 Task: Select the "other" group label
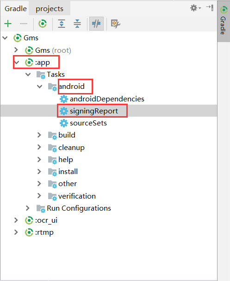click(x=68, y=184)
